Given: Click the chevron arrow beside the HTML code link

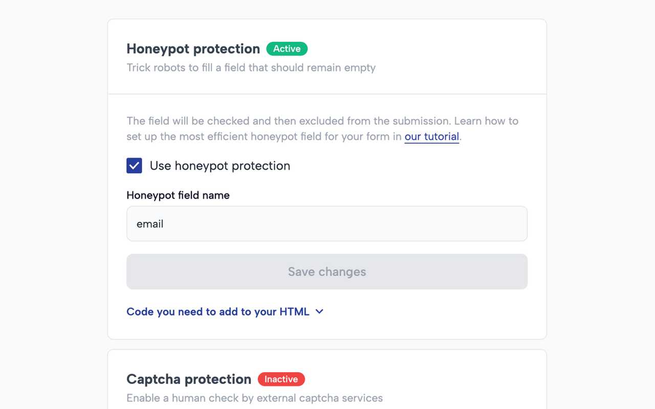Looking at the screenshot, I should [x=319, y=311].
